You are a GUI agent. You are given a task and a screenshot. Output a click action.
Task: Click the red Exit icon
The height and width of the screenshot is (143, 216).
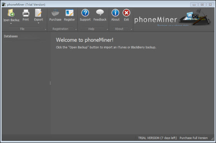(x=126, y=13)
